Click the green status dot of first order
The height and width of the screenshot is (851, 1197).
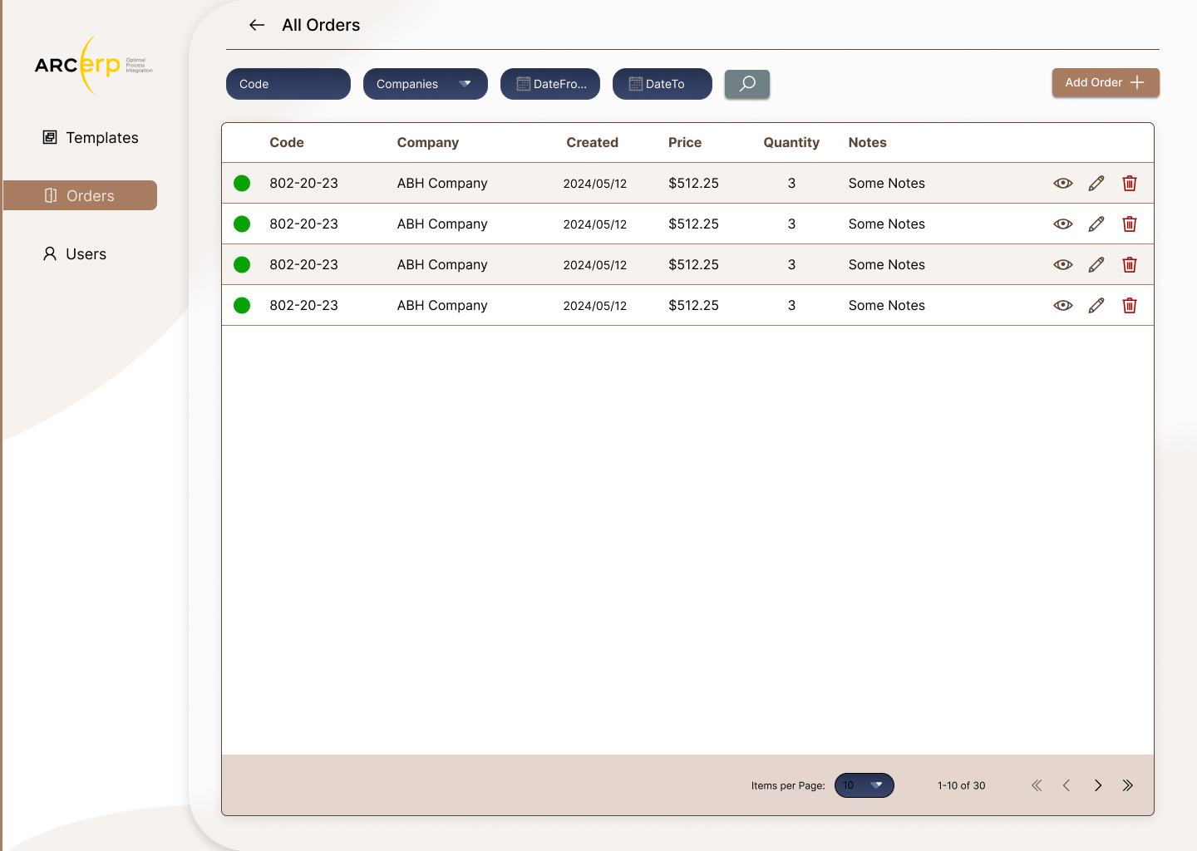[x=242, y=183]
